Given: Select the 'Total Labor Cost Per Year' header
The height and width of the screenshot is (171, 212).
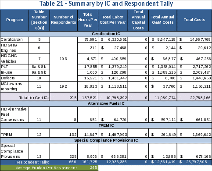Looking at the screenshot, I should [x=113, y=20].
